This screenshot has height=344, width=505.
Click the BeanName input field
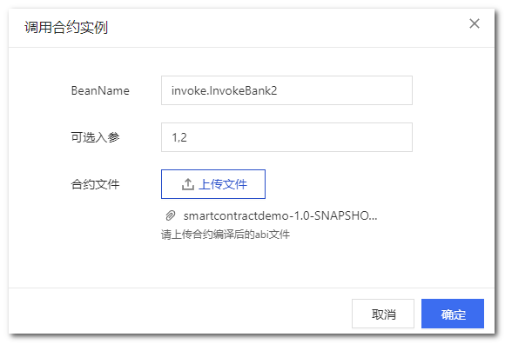pyautogui.click(x=286, y=90)
